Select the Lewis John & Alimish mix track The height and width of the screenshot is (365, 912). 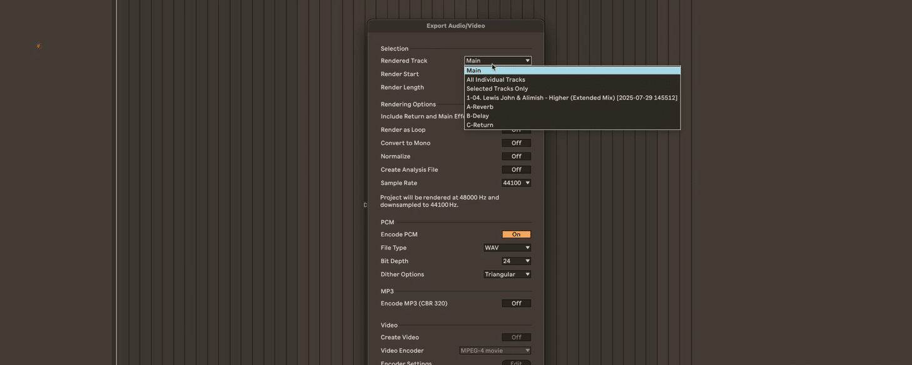tap(571, 97)
